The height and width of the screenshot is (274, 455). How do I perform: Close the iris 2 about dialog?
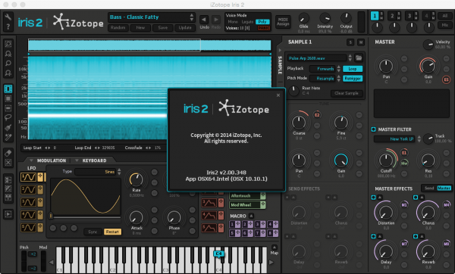click(278, 95)
